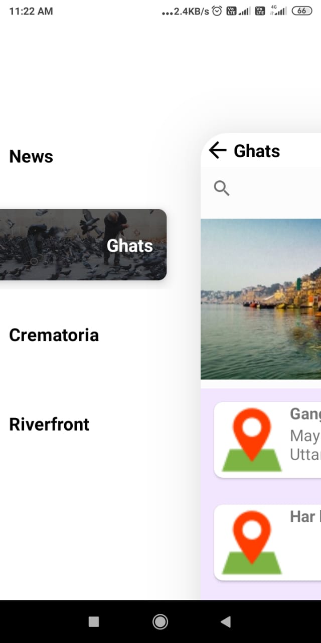Tap the alarm clock status icon

click(217, 11)
